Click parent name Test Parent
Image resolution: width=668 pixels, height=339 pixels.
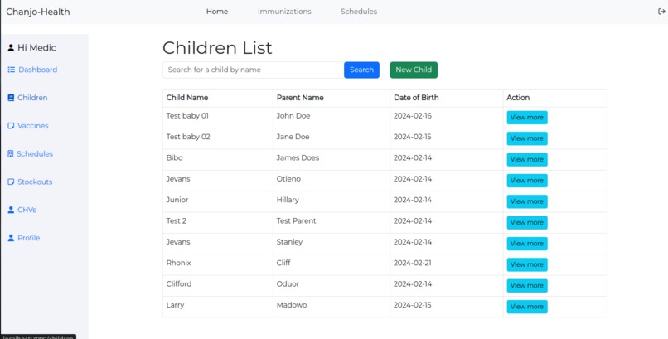[x=296, y=220]
